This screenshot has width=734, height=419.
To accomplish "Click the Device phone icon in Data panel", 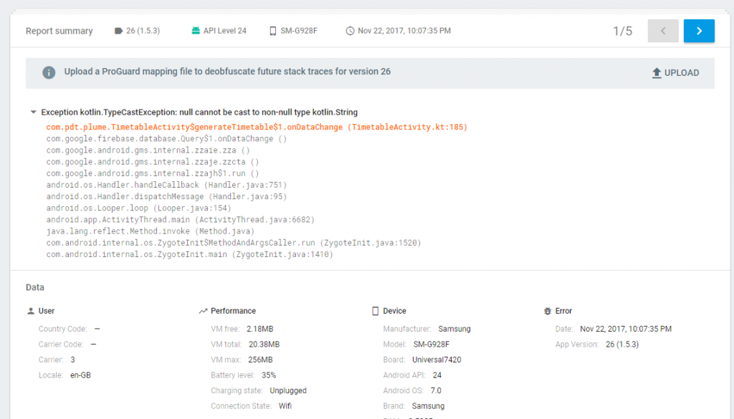I will click(375, 310).
